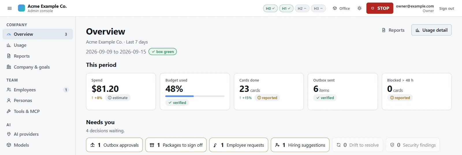
Task: Open the hamburger menu icon
Action: (10, 8)
